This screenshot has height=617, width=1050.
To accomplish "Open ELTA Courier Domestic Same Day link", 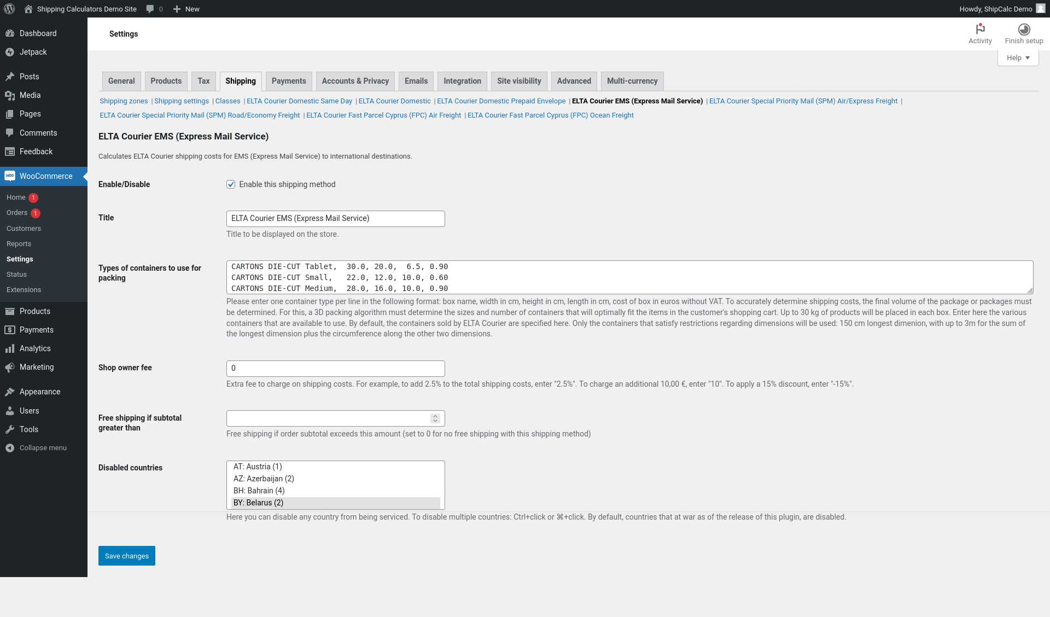I will pyautogui.click(x=299, y=101).
